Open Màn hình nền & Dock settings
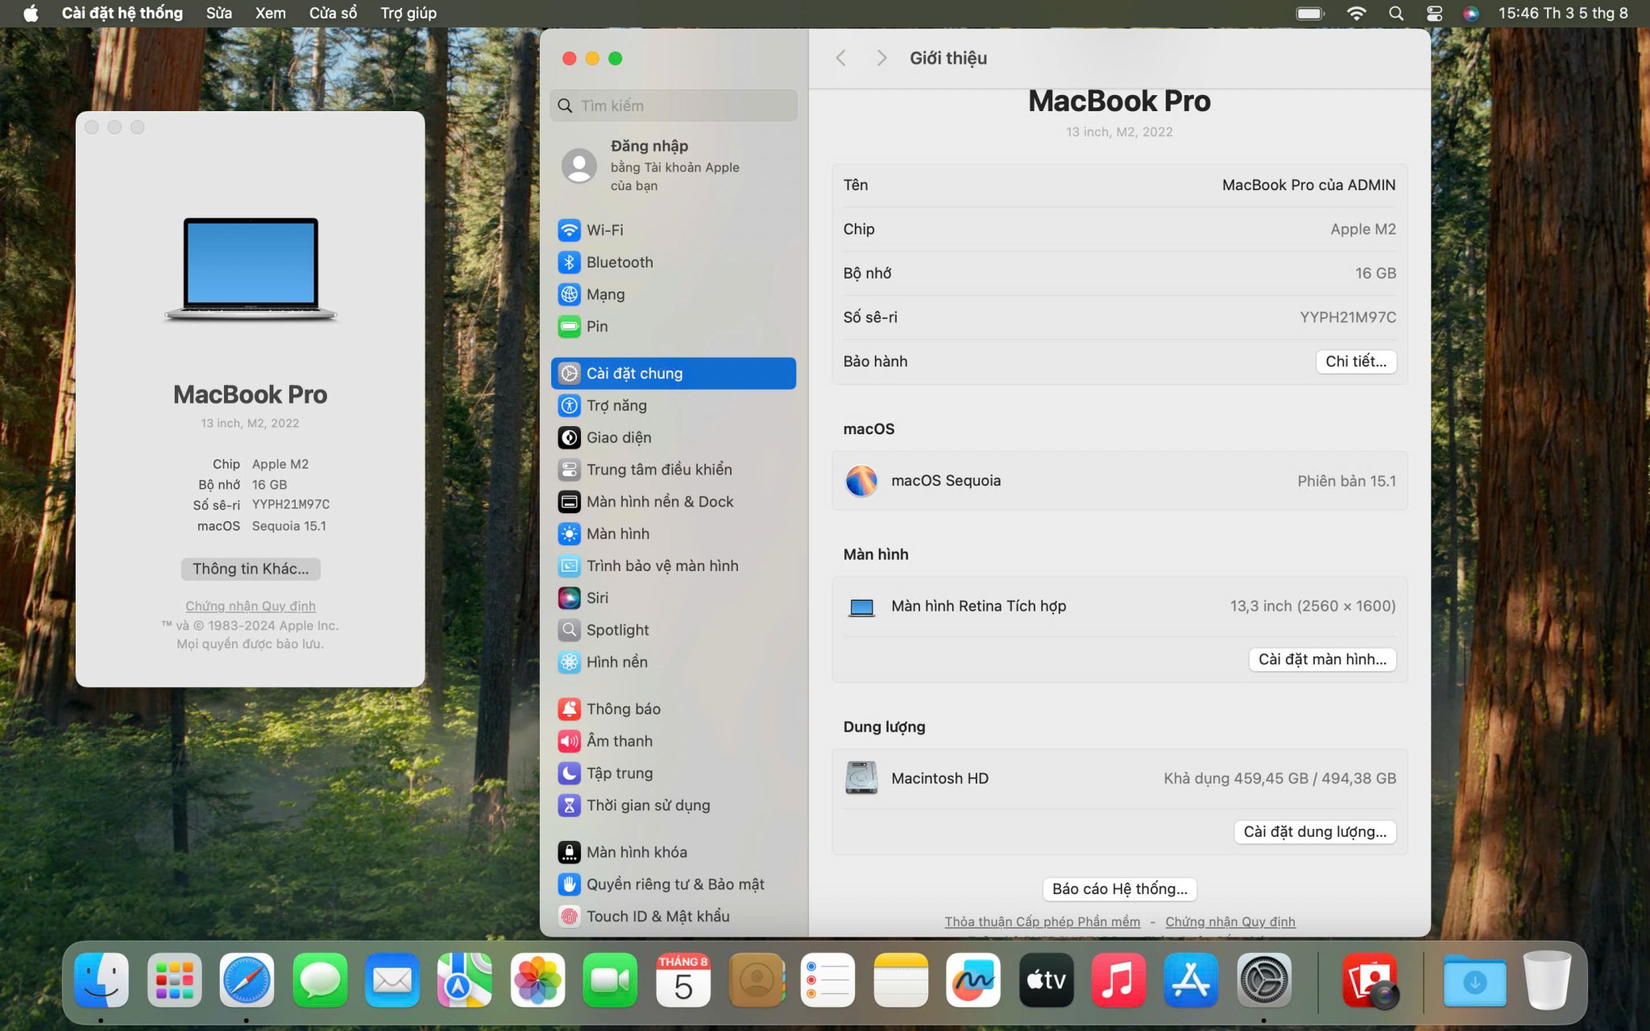1650x1031 pixels. pyautogui.click(x=674, y=501)
